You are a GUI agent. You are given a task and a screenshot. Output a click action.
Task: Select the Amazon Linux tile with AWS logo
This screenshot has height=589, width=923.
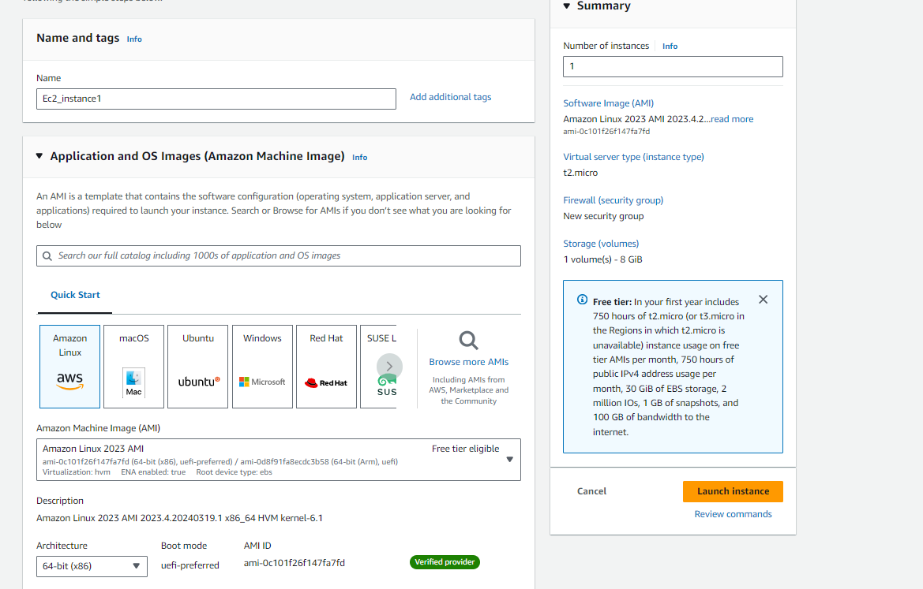pyautogui.click(x=69, y=366)
